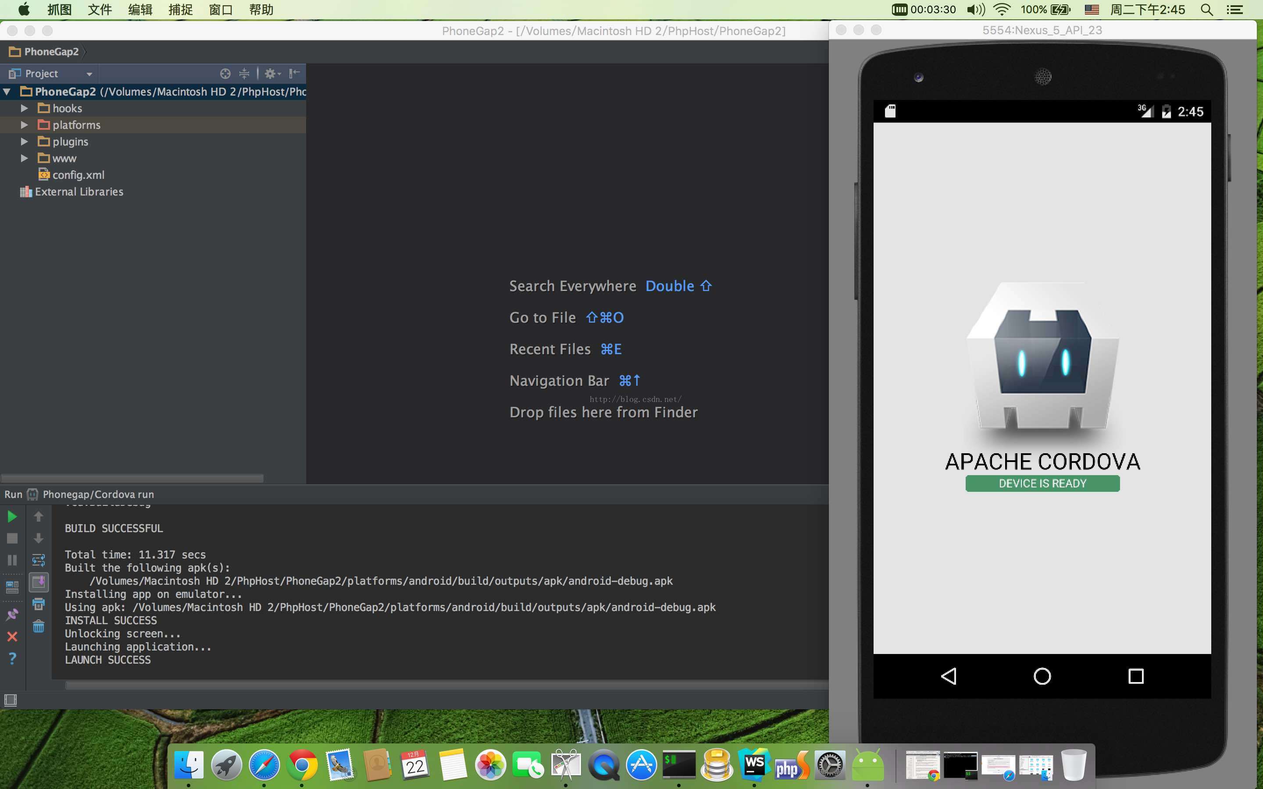1263x789 pixels.
Task: Open Finder from the Dock
Action: pos(189,765)
